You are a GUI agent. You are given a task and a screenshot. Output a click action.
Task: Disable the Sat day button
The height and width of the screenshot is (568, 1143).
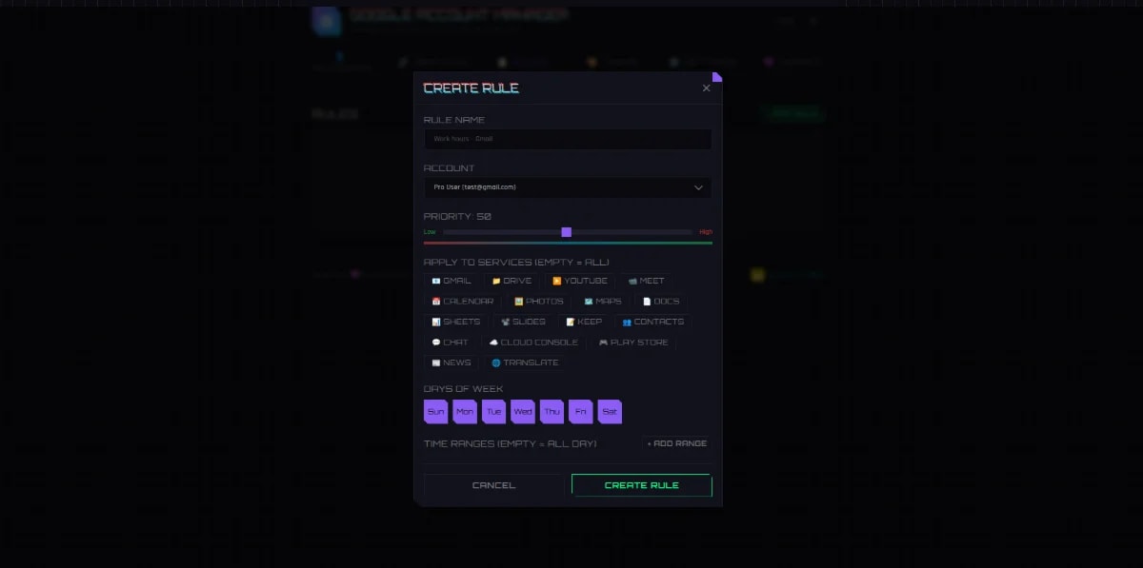point(610,411)
